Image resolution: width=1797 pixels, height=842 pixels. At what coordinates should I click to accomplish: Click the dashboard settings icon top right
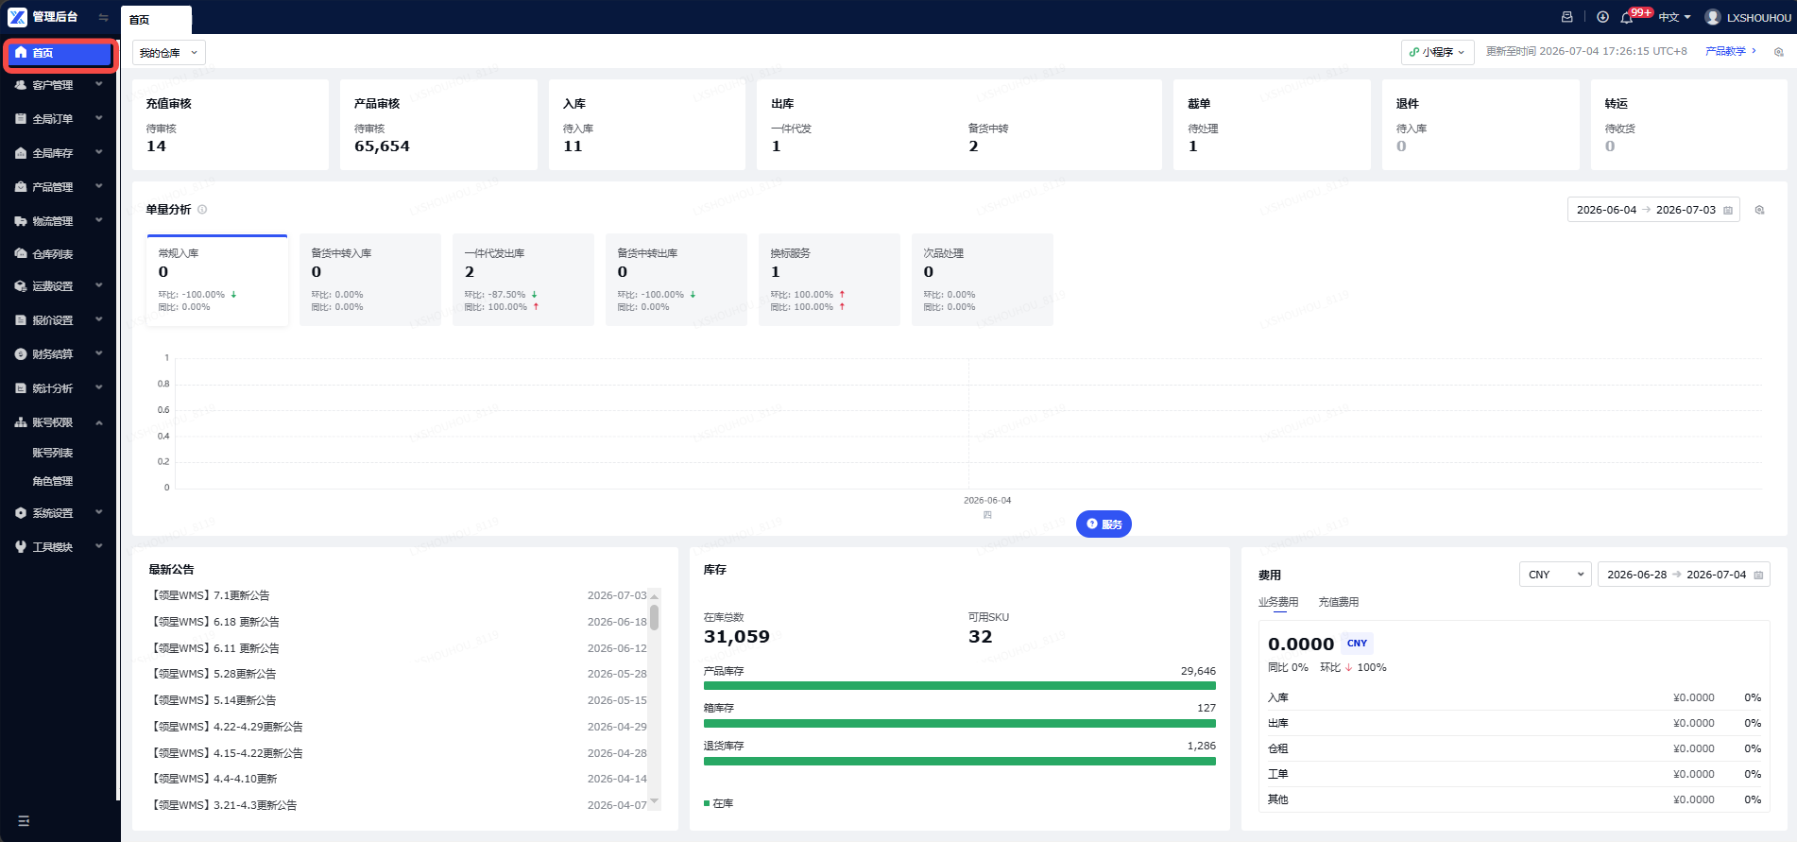tap(1779, 52)
